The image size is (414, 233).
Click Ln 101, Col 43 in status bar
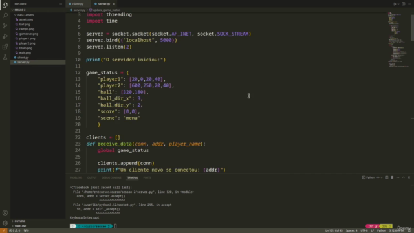[334, 230]
